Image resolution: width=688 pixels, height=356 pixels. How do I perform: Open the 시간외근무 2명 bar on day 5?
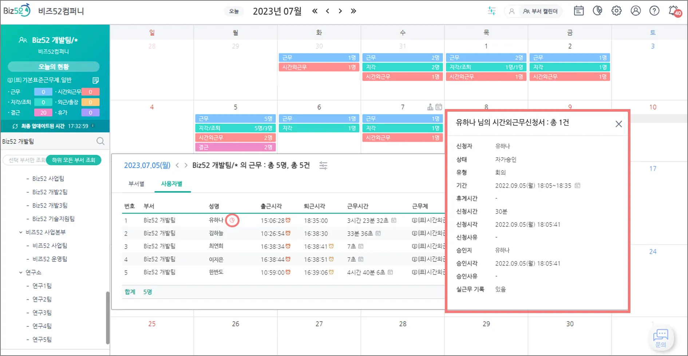point(236,138)
